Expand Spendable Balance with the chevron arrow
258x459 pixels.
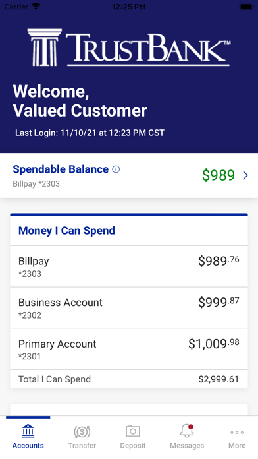(245, 175)
